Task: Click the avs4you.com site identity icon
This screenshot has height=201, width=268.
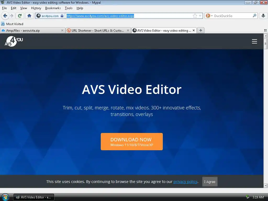Action: [x=38, y=16]
